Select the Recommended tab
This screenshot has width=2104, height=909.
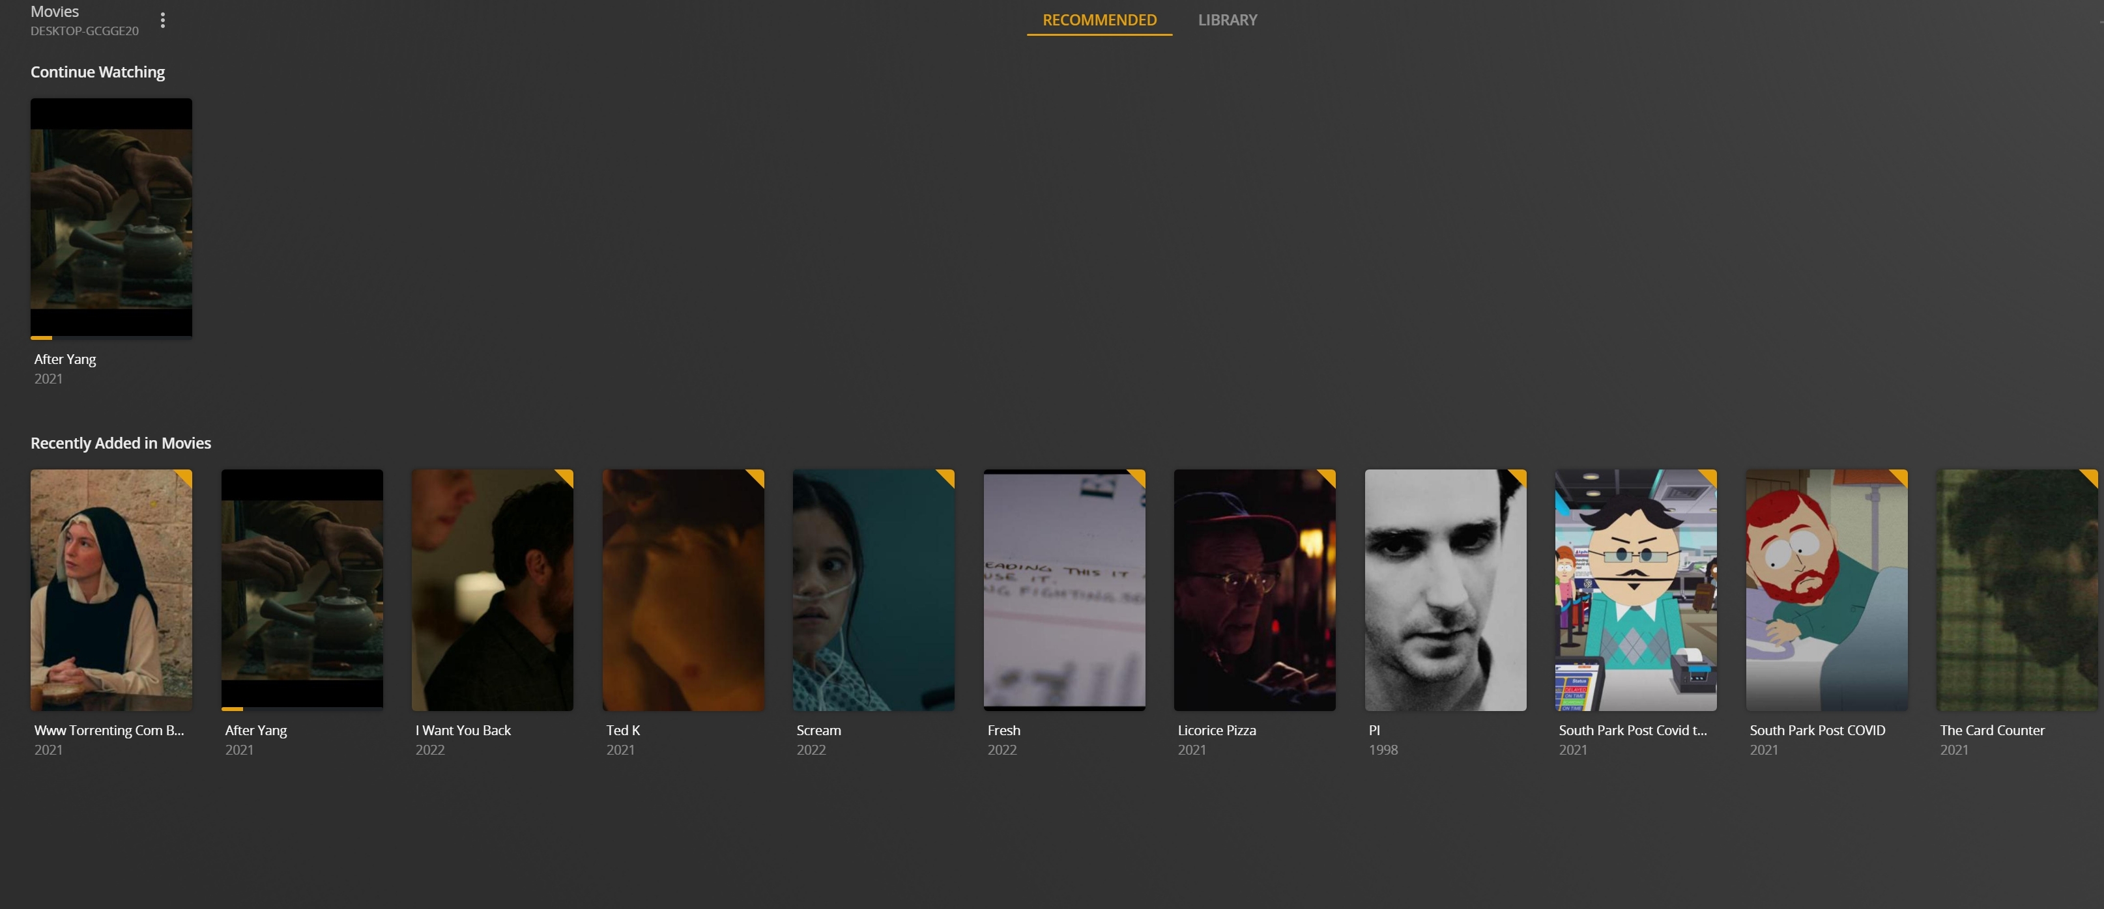pos(1099,20)
